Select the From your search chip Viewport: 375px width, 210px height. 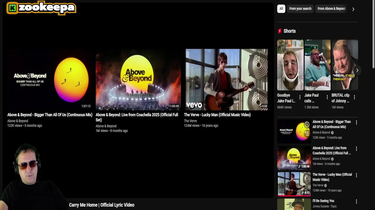pos(300,9)
